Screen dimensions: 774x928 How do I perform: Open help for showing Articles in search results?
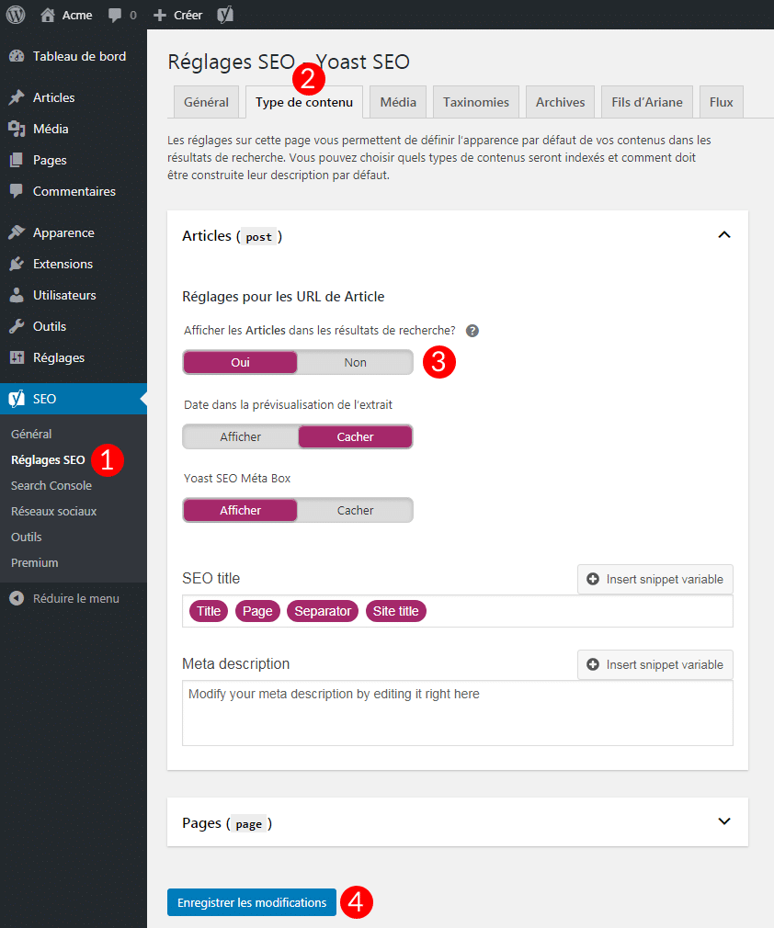tap(472, 331)
